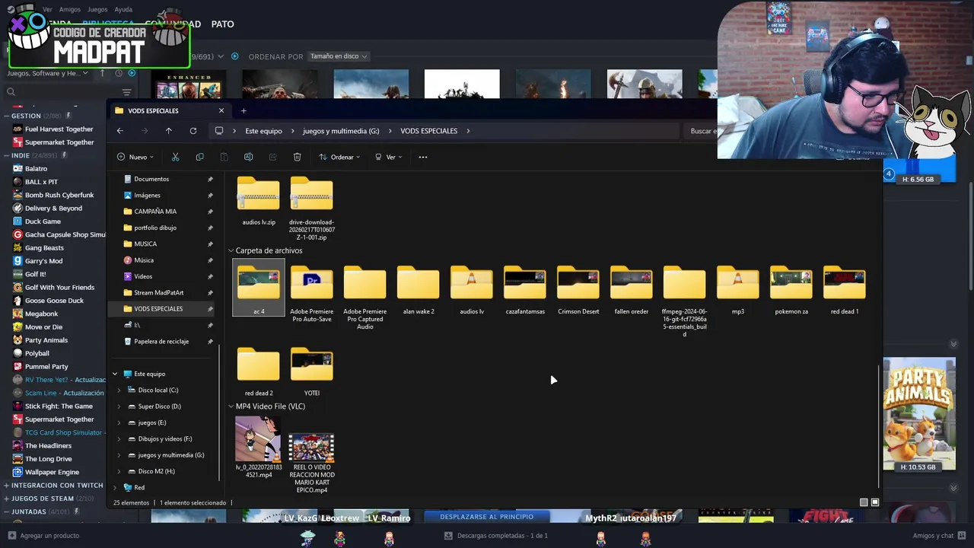Open the Ver view dropdown
This screenshot has height=548, width=974.
(388, 157)
